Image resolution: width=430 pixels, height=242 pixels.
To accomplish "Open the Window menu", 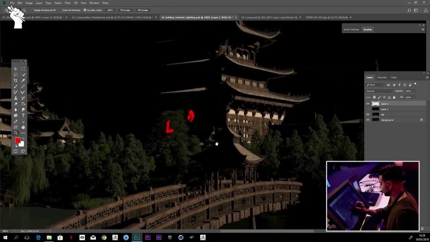I will tap(94, 3).
